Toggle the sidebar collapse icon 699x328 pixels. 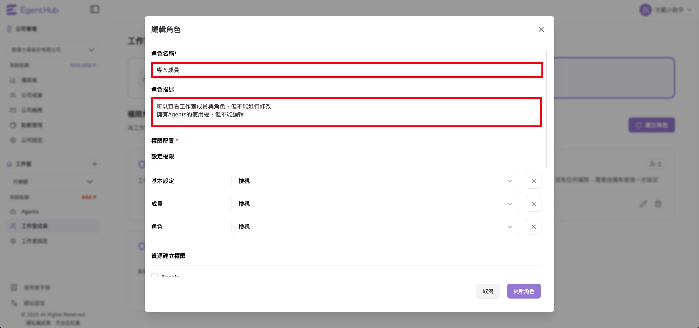click(x=95, y=10)
